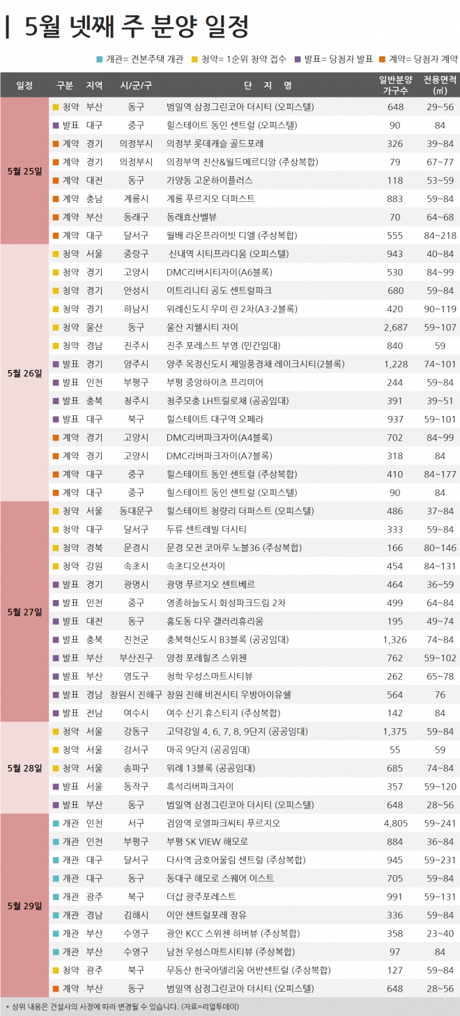Click 다사역 금호어울림 센트럴 (주상복합)
Screen dimensions: 460x1016
pos(235,860)
